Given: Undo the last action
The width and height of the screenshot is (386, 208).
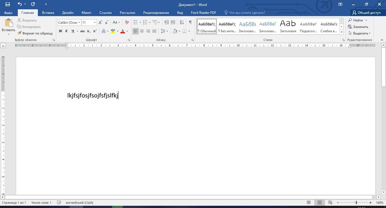Looking at the screenshot, I should (x=20, y=4).
